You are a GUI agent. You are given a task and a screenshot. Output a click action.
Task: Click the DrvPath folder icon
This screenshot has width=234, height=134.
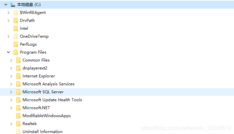tap(16, 21)
